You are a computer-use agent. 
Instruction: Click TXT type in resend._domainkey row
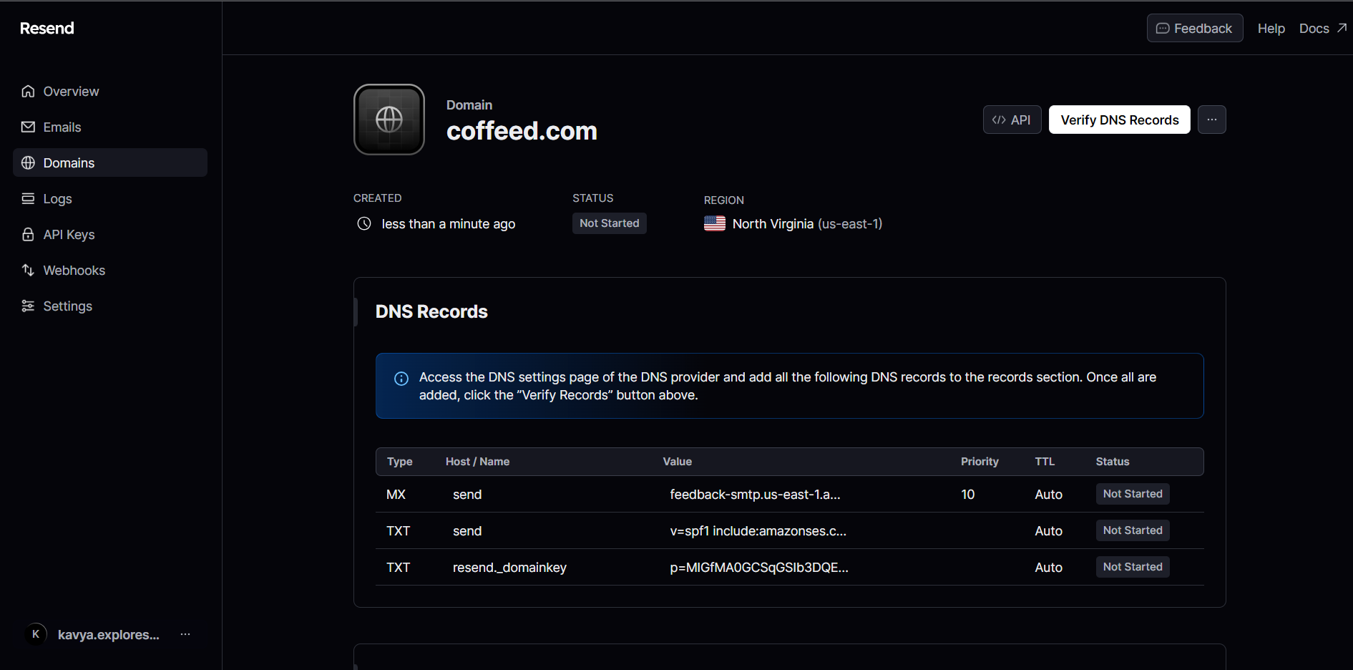(x=399, y=568)
